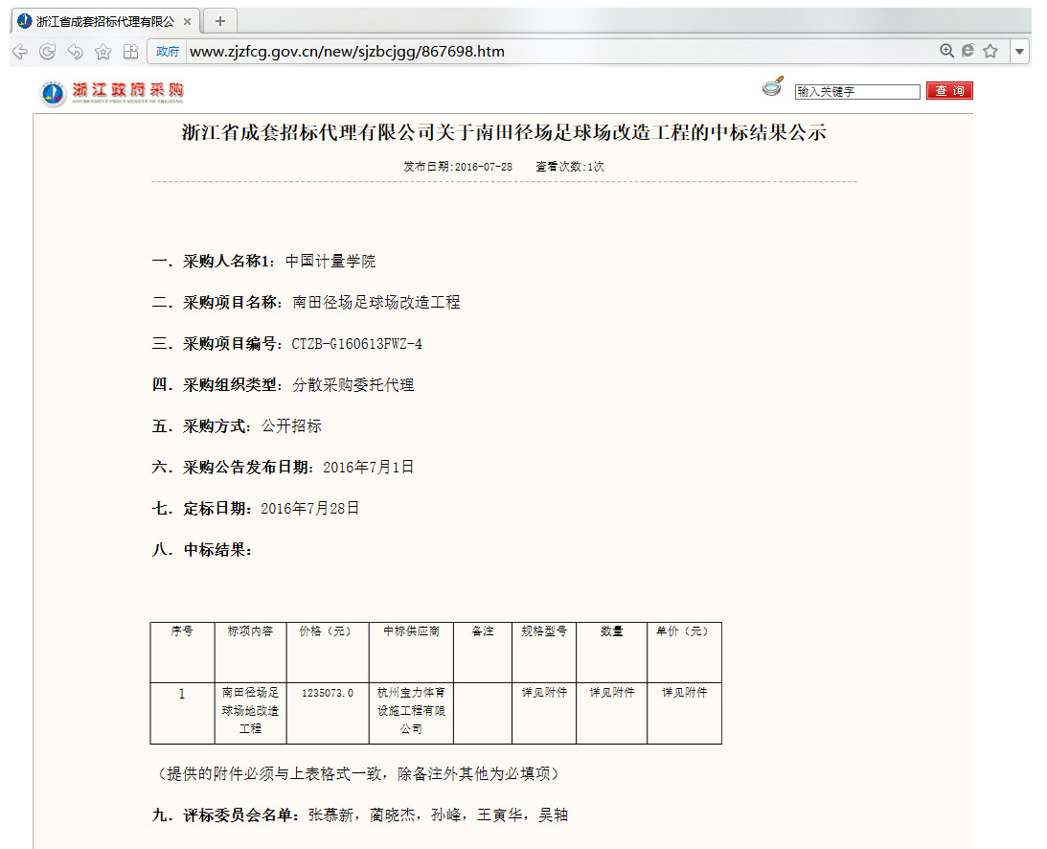The height and width of the screenshot is (849, 1047).
Task: Click the 杭州宝力体育设施工程有限公司 supplier cell
Action: (x=411, y=710)
